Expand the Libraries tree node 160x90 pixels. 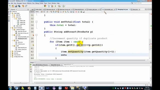tap(11, 53)
